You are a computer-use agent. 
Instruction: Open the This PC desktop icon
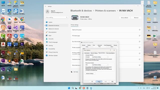(x=3, y=3)
